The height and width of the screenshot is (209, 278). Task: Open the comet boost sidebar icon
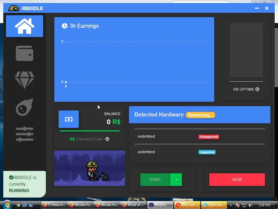(24, 107)
